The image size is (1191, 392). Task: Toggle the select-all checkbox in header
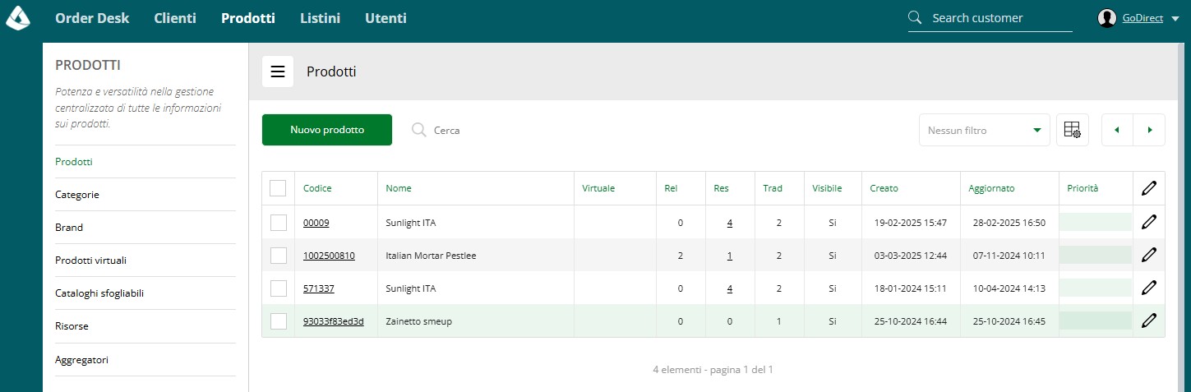(278, 188)
